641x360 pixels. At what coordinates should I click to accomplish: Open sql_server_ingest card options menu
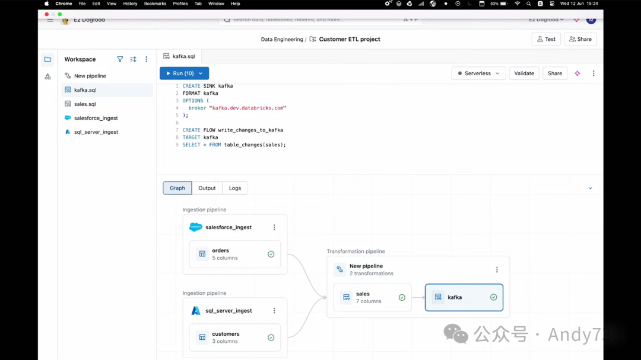[274, 311]
